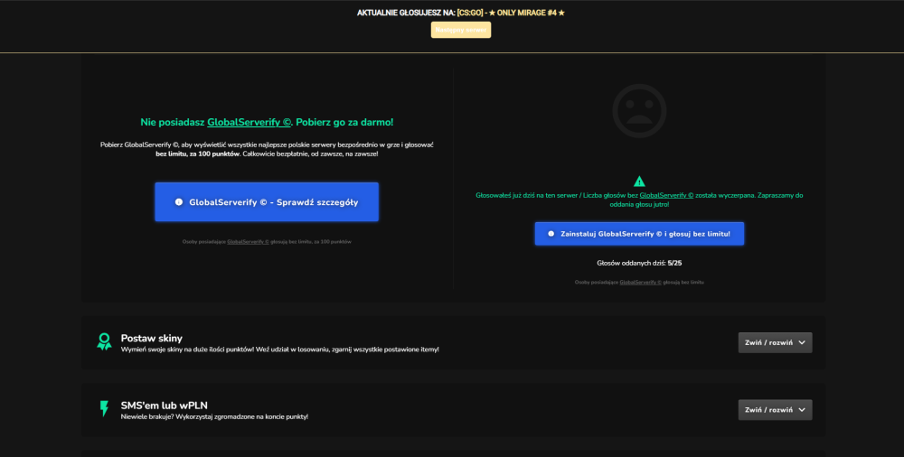Click the Wymień swoje skiny description text
The width and height of the screenshot is (904, 457).
[279, 350]
